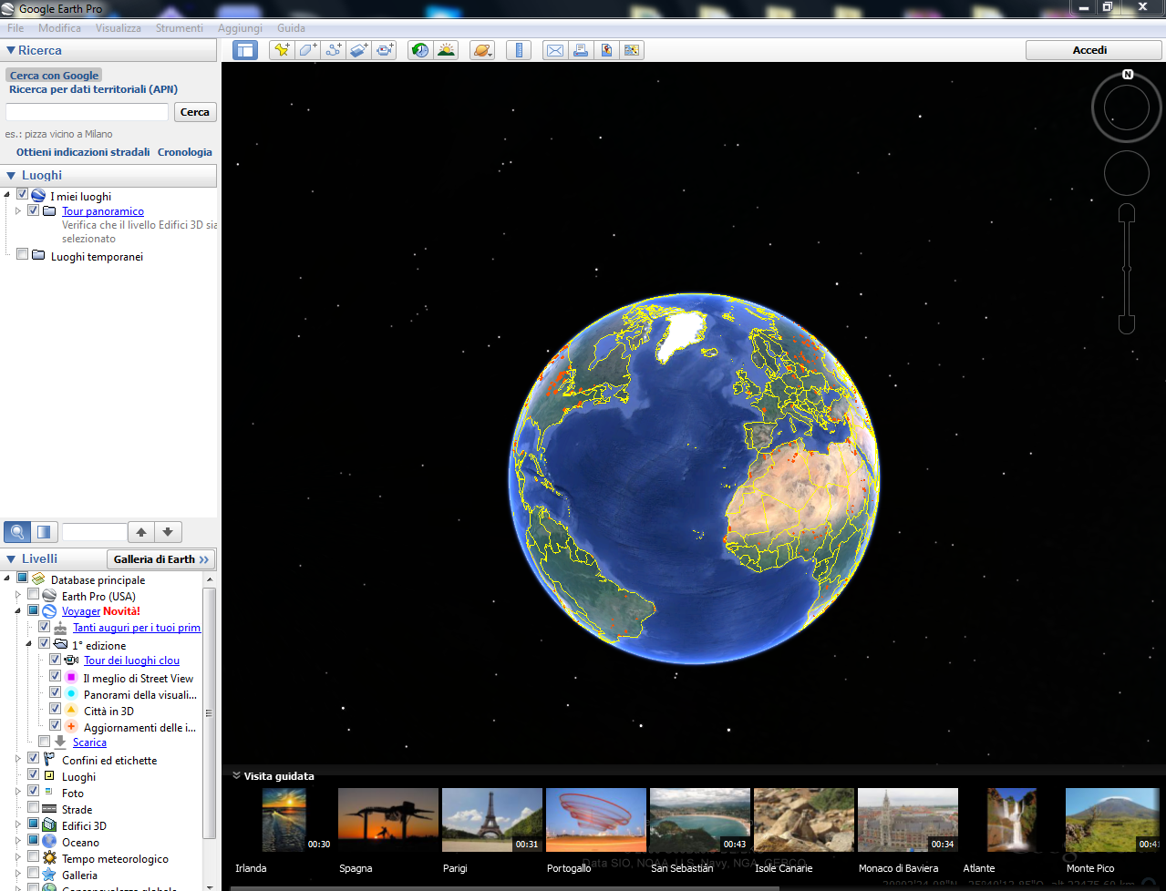Switch to Ricerca per dati territoriali (APN)
The height and width of the screenshot is (891, 1166).
tap(93, 89)
